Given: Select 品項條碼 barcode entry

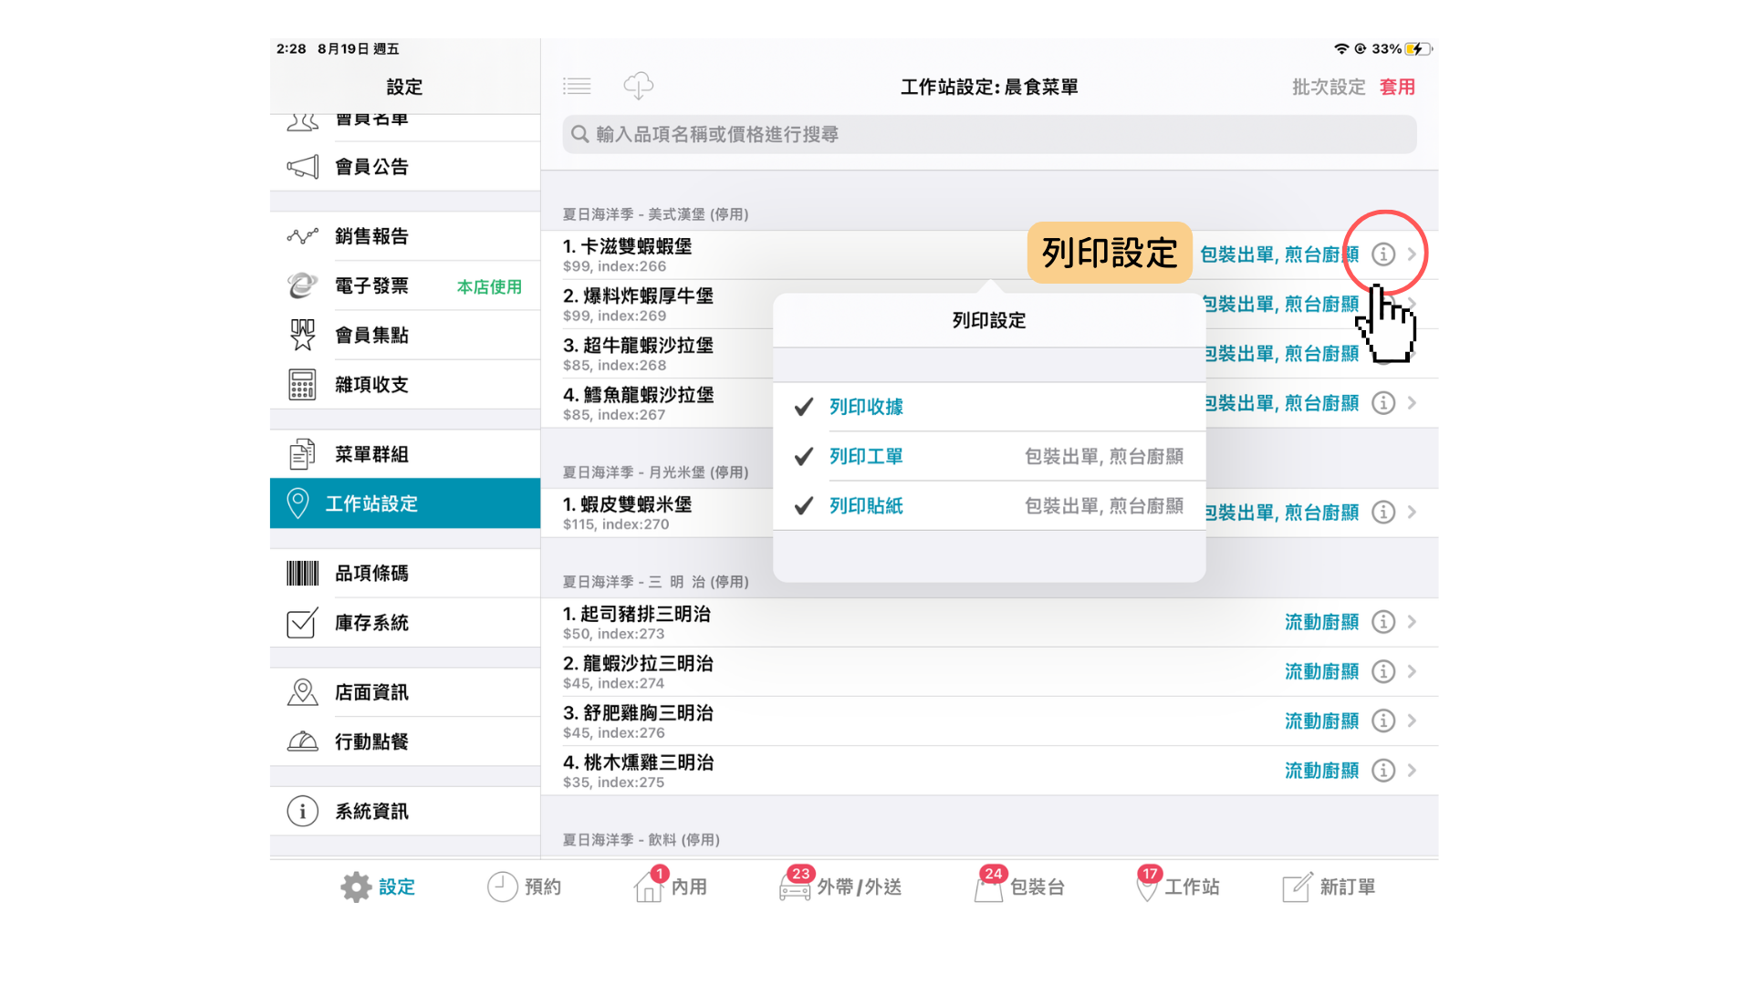Looking at the screenshot, I should (x=405, y=573).
